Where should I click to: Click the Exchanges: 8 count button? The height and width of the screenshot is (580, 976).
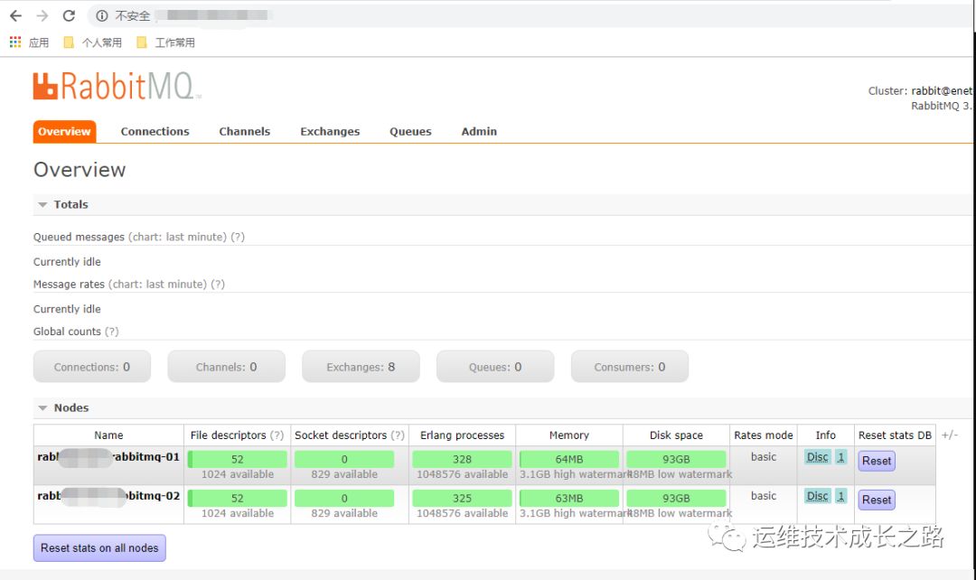click(361, 367)
